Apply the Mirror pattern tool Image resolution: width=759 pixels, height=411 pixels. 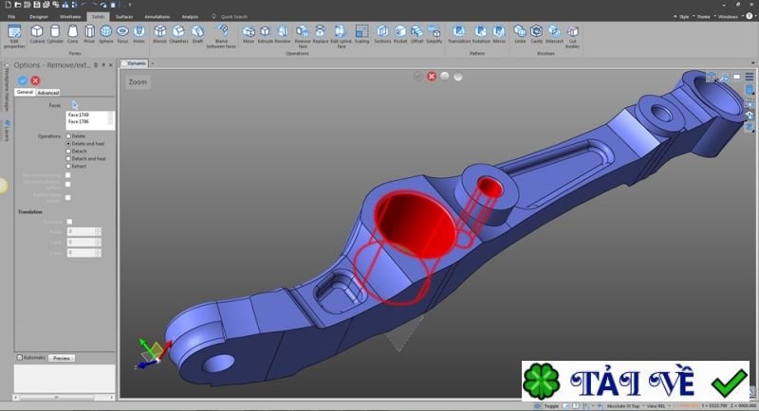pyautogui.click(x=498, y=34)
